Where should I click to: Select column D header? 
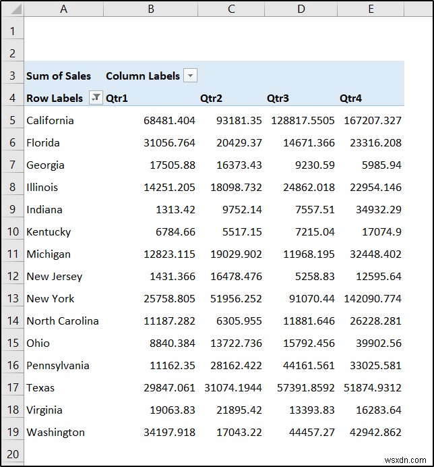[301, 9]
